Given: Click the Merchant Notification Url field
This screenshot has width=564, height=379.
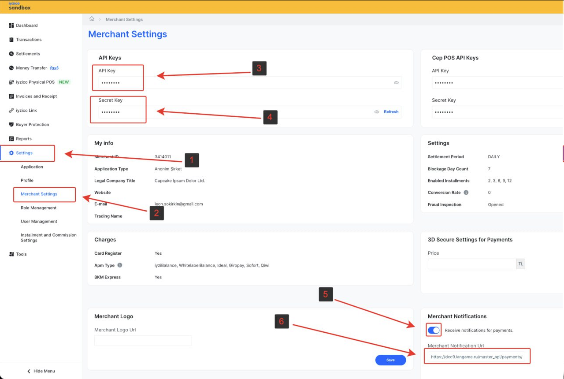Looking at the screenshot, I should 477,357.
